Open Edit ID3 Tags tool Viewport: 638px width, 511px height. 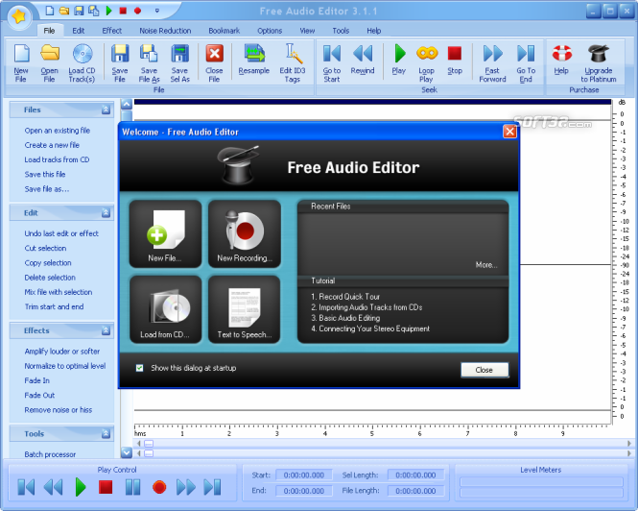(x=293, y=63)
